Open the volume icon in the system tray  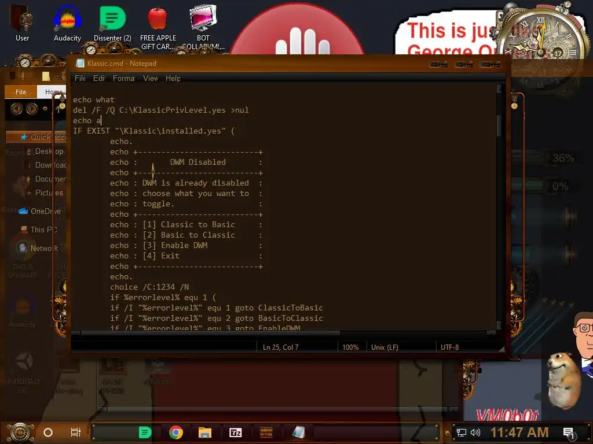(475, 432)
